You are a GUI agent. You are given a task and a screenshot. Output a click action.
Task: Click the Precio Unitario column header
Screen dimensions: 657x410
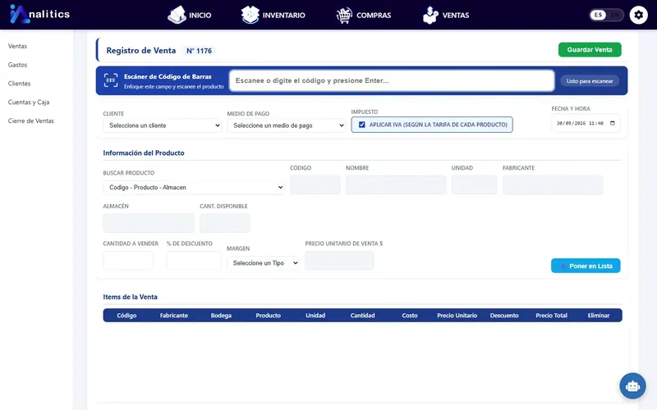click(x=457, y=316)
